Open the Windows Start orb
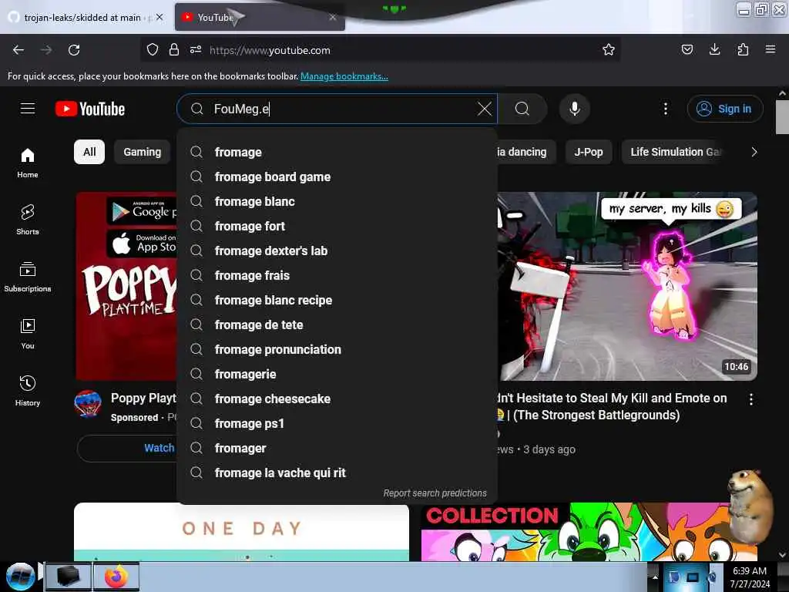The height and width of the screenshot is (592, 789). click(x=20, y=577)
